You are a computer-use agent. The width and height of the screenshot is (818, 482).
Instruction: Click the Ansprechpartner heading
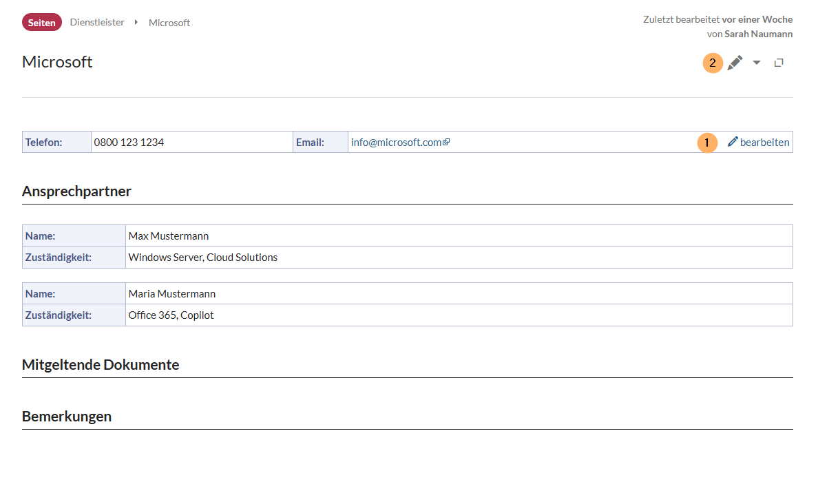(x=76, y=191)
